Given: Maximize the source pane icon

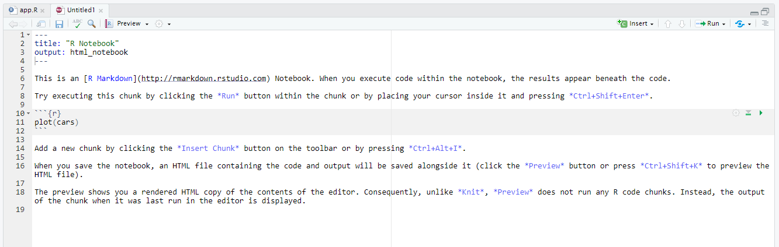Looking at the screenshot, I should coord(765,11).
